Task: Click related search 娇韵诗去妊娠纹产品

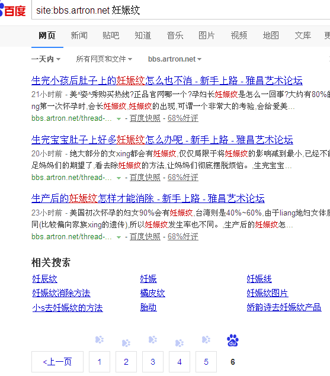Action: point(284,308)
